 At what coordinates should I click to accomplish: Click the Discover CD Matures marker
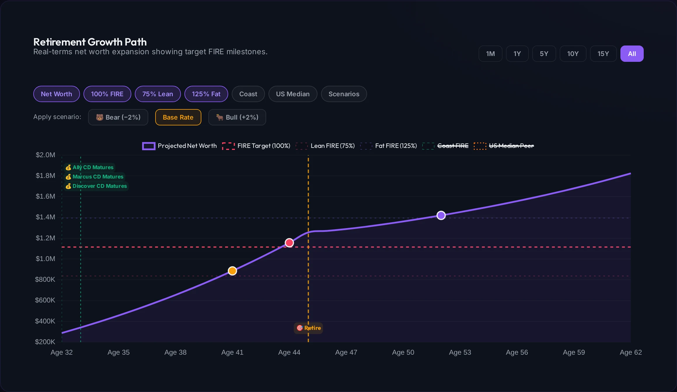tap(96, 186)
